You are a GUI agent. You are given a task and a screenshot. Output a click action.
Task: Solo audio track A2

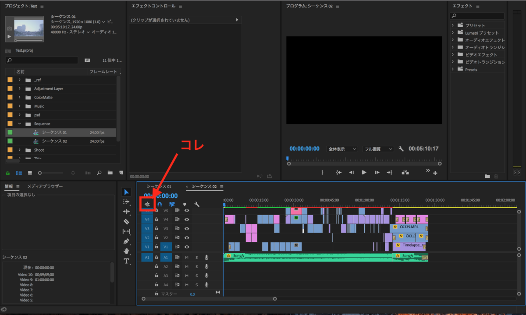coord(196,266)
